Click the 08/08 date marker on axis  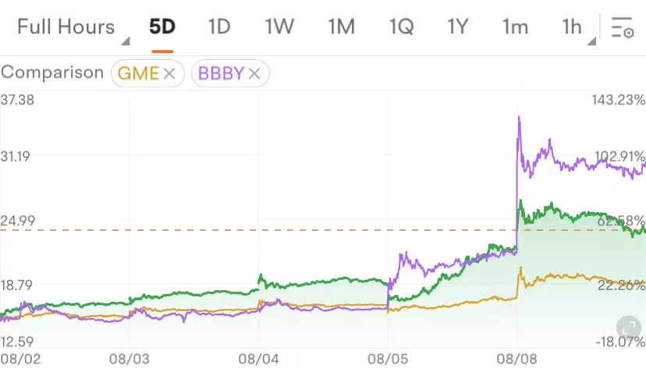516,360
